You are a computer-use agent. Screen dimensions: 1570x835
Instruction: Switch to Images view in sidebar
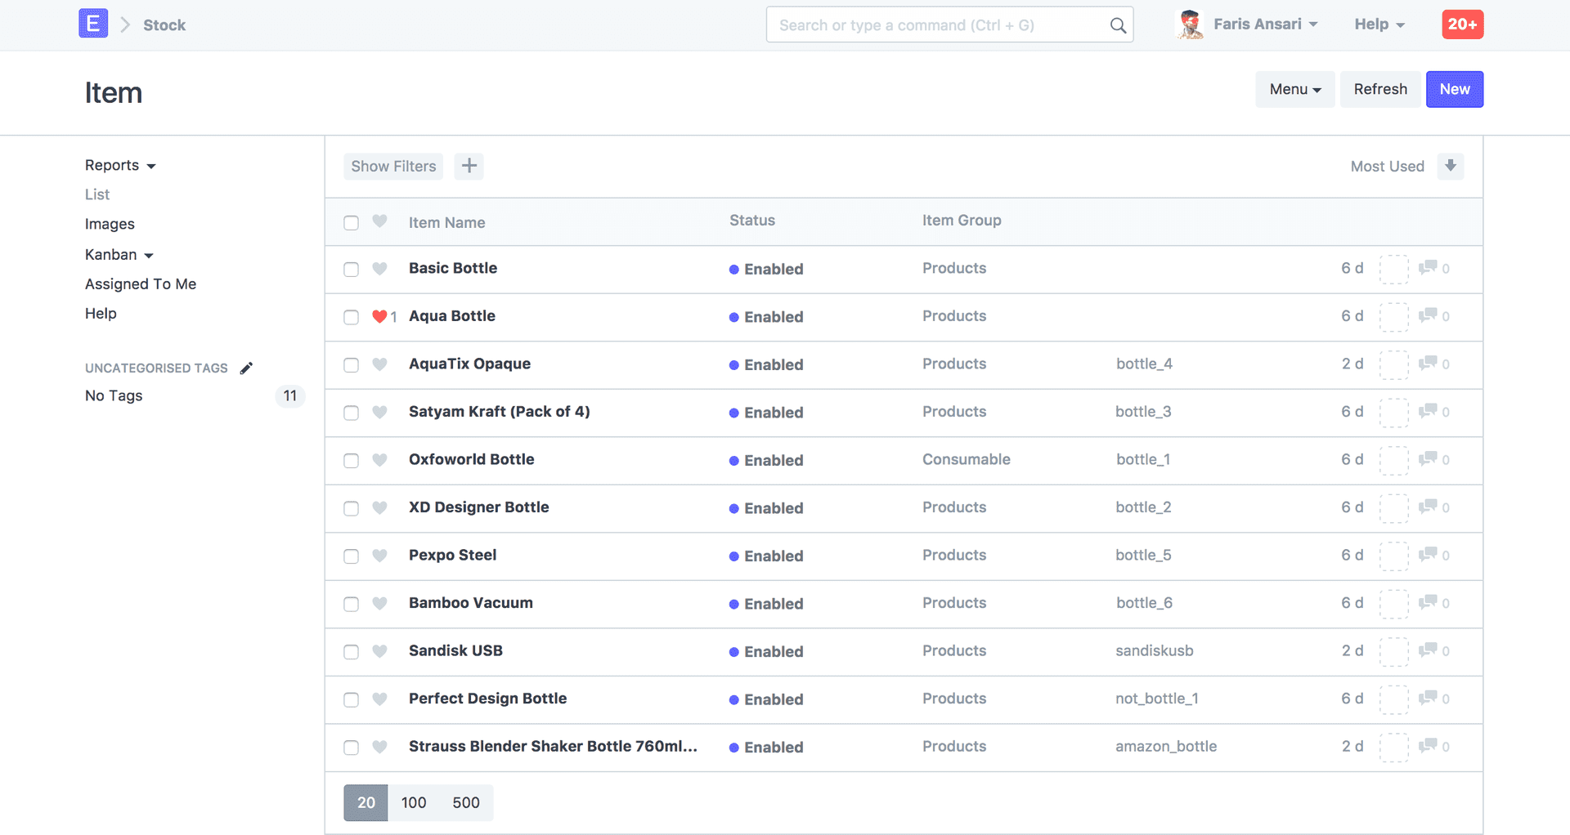(x=110, y=224)
